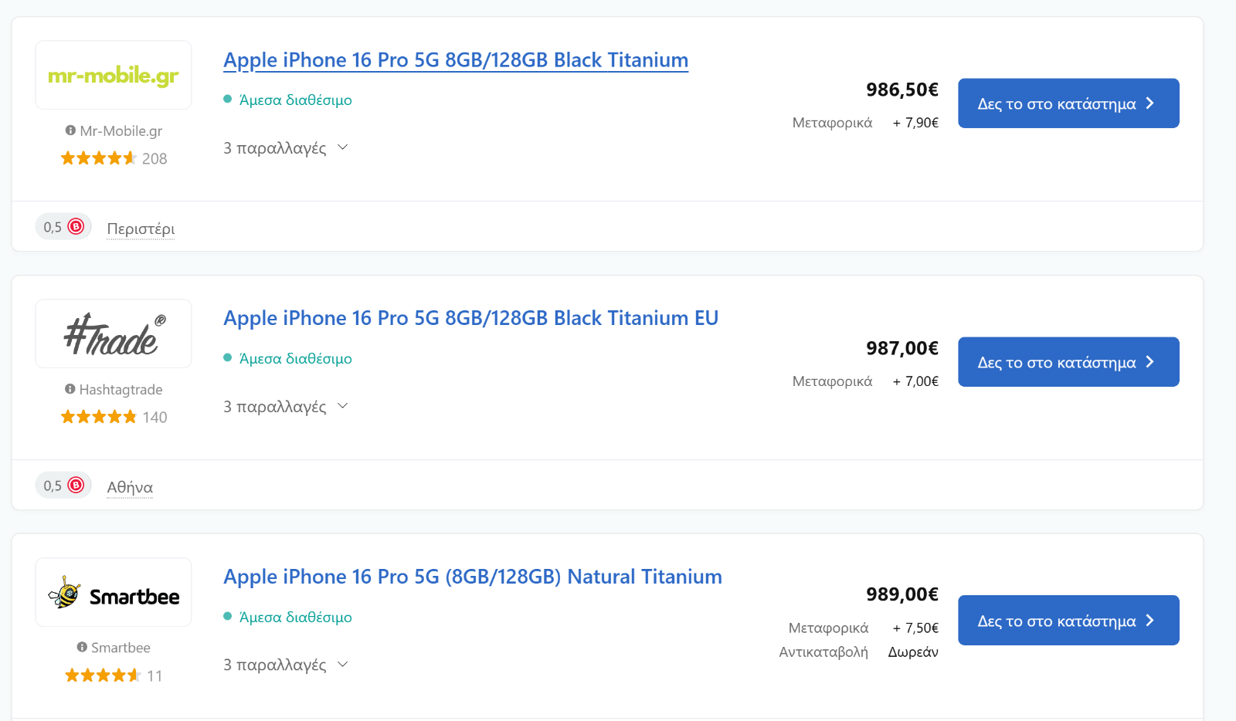This screenshot has height=721, width=1236.
Task: Open Hashtagtrade 140 star rating reviews
Action: tap(114, 417)
